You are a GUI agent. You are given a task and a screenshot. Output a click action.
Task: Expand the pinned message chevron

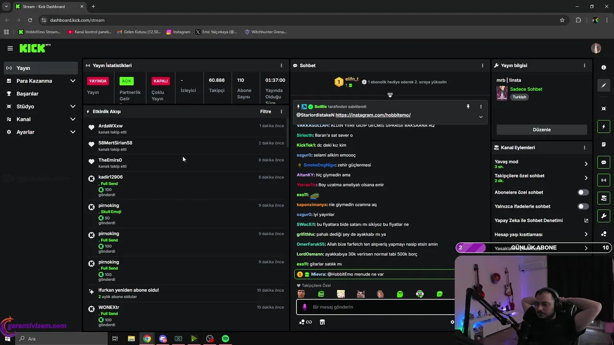(x=481, y=117)
